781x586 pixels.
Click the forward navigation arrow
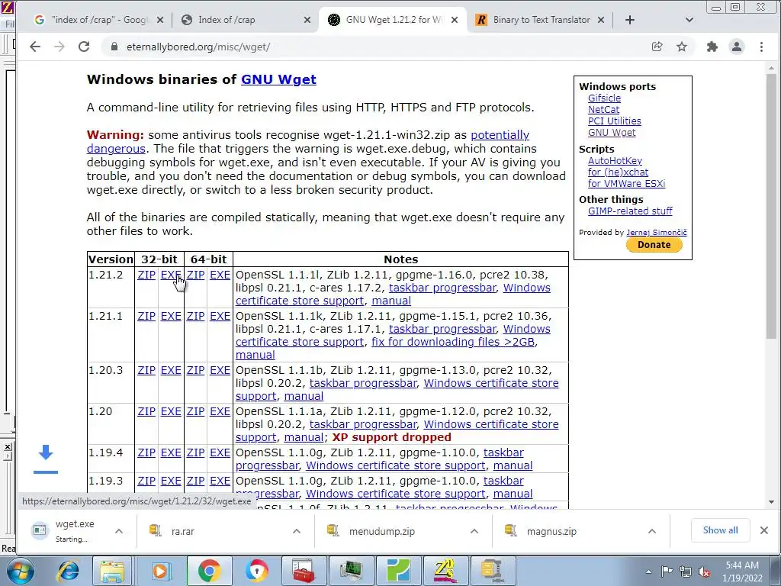(x=59, y=47)
